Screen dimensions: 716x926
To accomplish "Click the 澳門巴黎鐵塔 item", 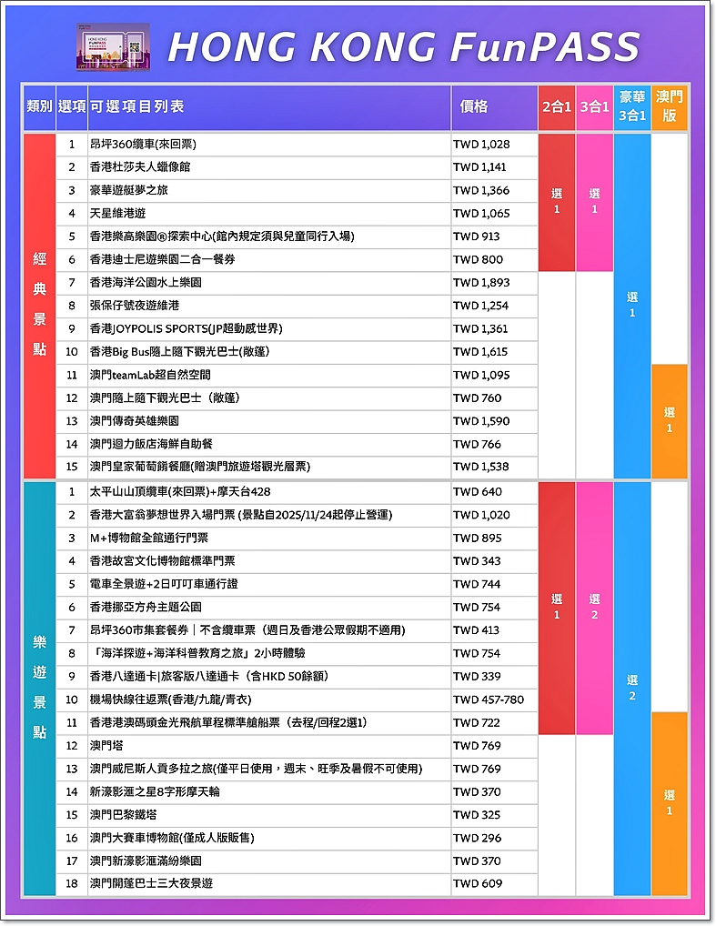I will pos(123,815).
